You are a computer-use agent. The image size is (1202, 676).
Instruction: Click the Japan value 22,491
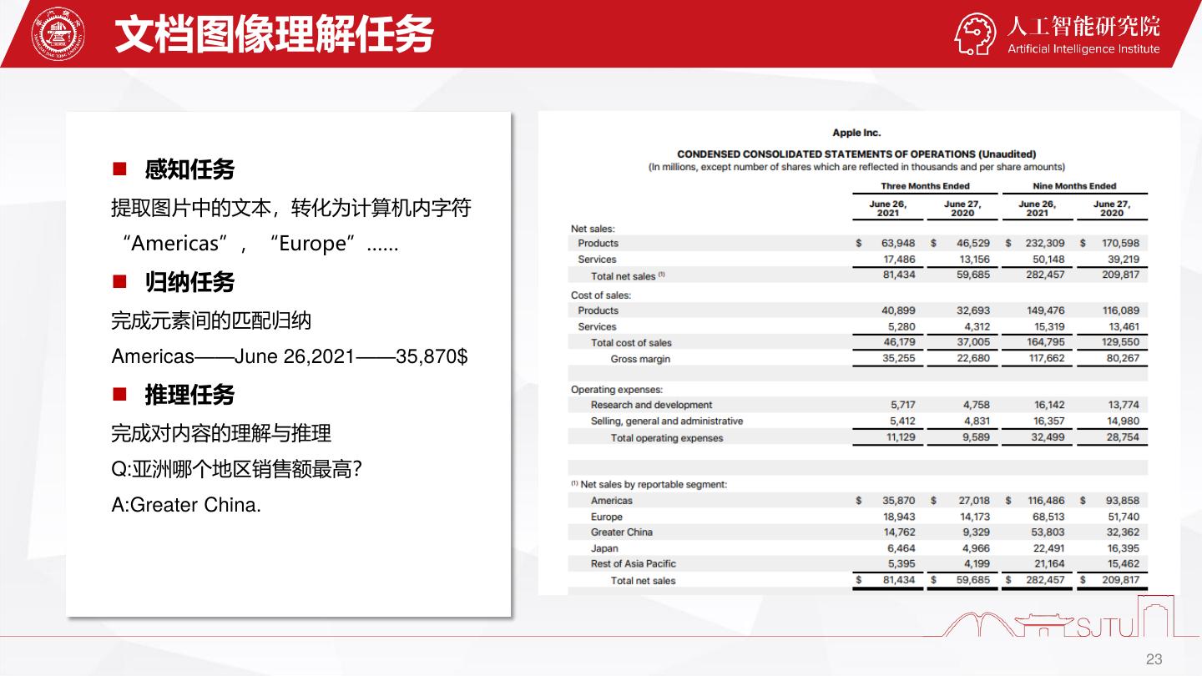pyautogui.click(x=1049, y=548)
